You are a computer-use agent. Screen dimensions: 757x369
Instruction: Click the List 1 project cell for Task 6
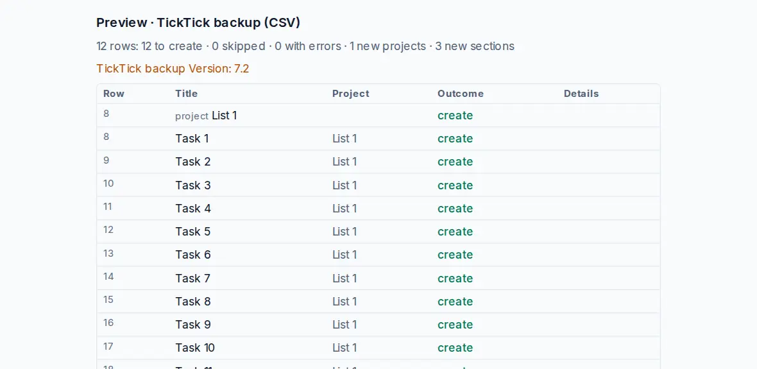[344, 255]
